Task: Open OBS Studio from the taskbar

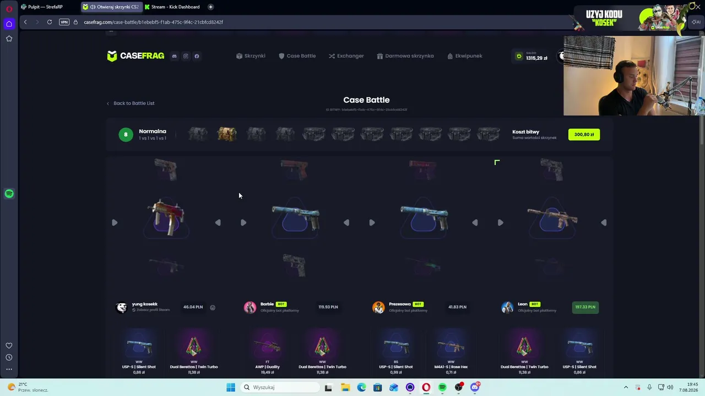Action: point(459,387)
